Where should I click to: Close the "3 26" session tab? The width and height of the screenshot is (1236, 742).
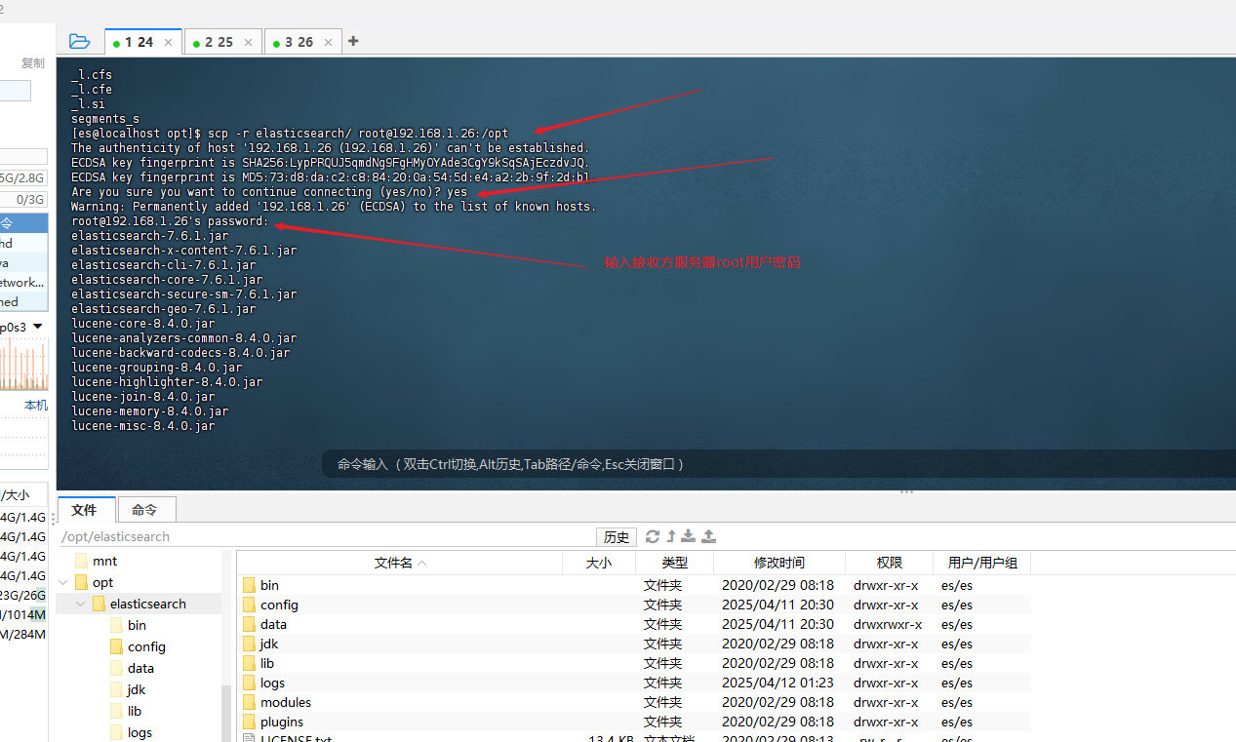tap(328, 42)
